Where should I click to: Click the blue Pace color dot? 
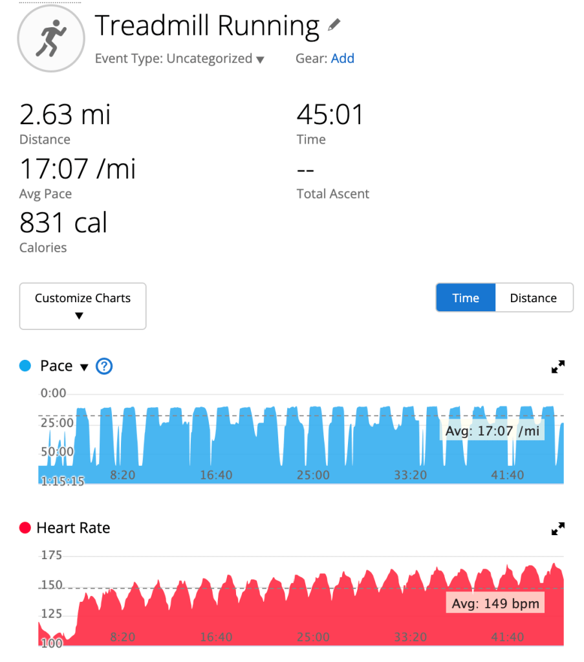[x=25, y=366]
